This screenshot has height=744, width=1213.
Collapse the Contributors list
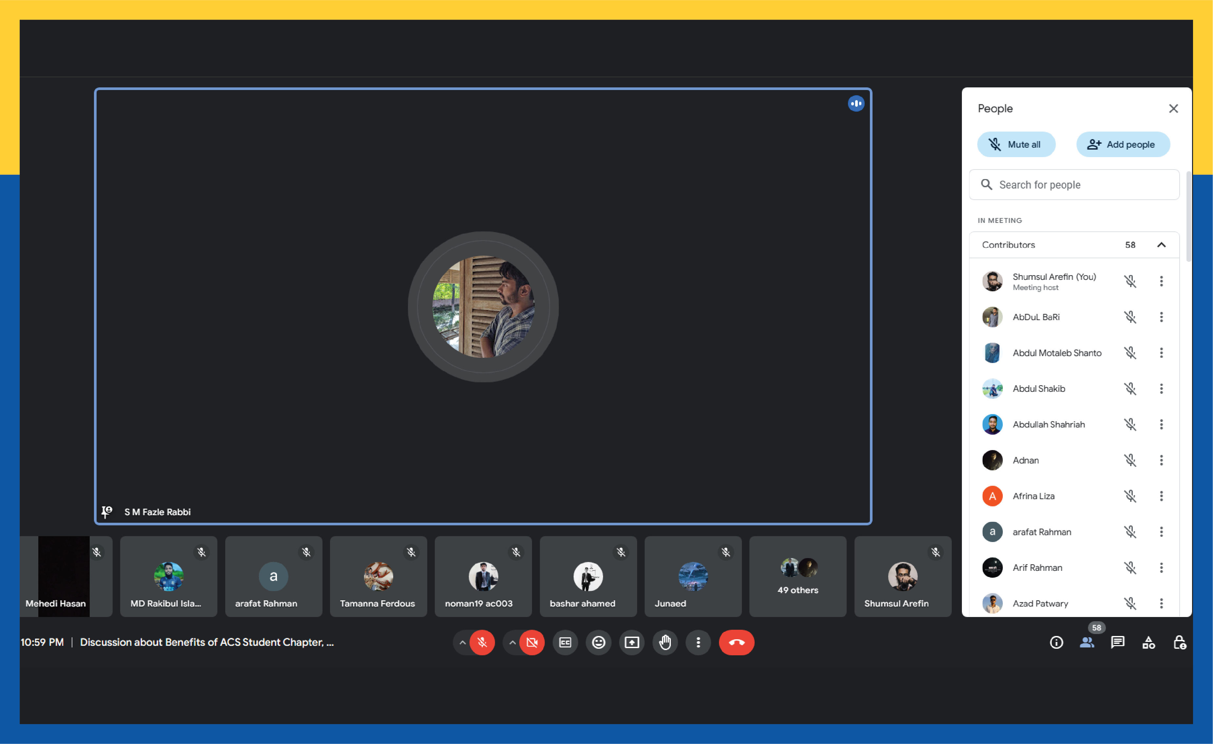[1161, 245]
